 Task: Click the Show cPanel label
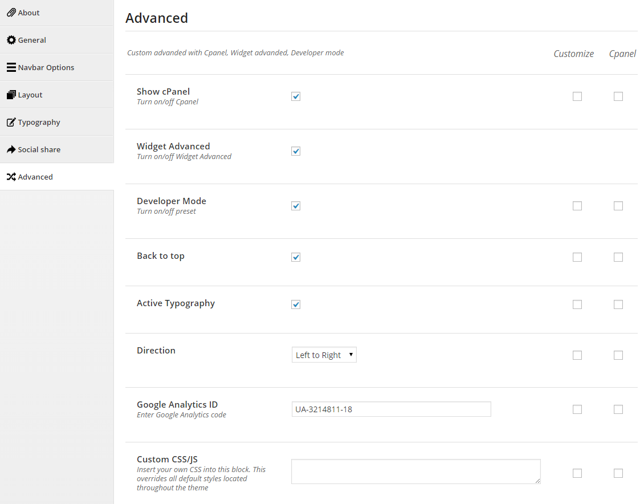[x=163, y=92]
